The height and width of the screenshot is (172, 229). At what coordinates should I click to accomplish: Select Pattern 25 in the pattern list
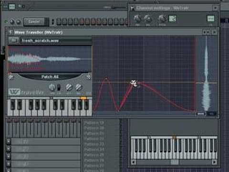(x=94, y=155)
